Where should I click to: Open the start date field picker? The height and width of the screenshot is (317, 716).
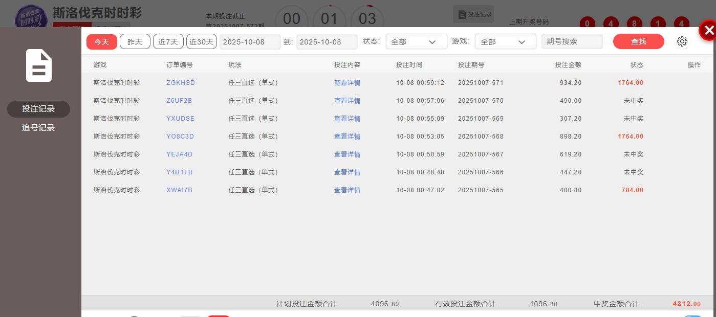coord(250,42)
